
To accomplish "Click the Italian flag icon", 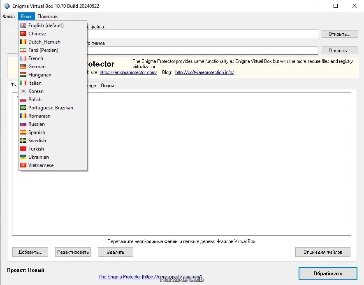I will pyautogui.click(x=23, y=83).
